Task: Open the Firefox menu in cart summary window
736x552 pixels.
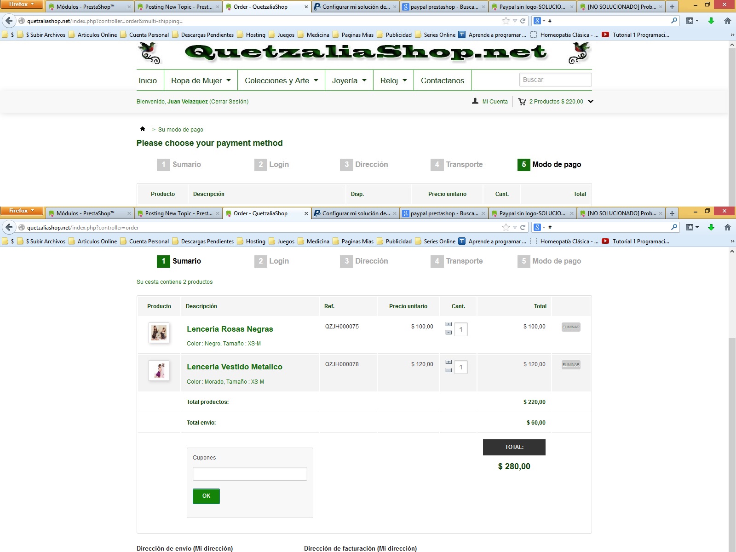Action: [22, 211]
